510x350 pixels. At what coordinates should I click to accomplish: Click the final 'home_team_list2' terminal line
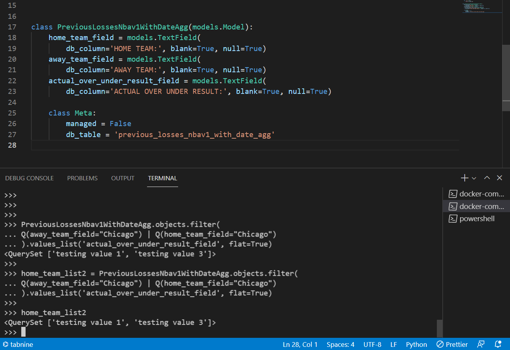(53, 313)
